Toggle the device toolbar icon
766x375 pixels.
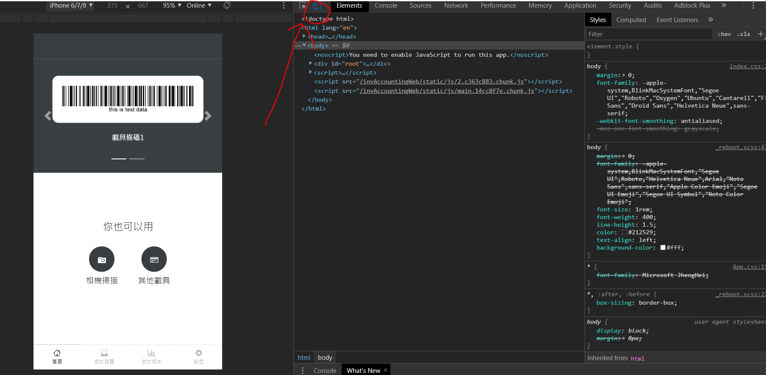[x=316, y=6]
